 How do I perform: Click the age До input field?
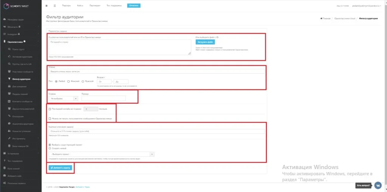121,81
